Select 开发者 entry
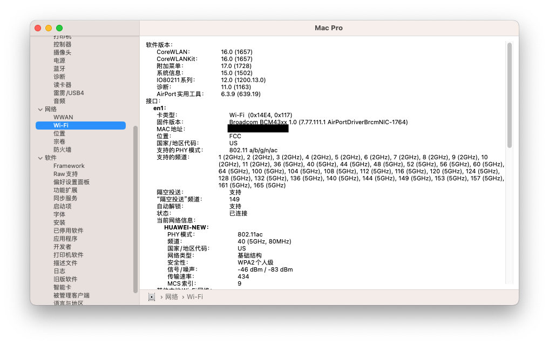Image resolution: width=549 pixels, height=345 pixels. tap(62, 247)
